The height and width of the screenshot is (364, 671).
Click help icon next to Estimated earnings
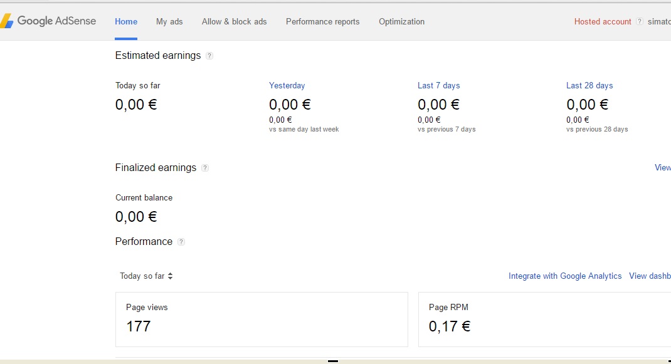tap(209, 56)
